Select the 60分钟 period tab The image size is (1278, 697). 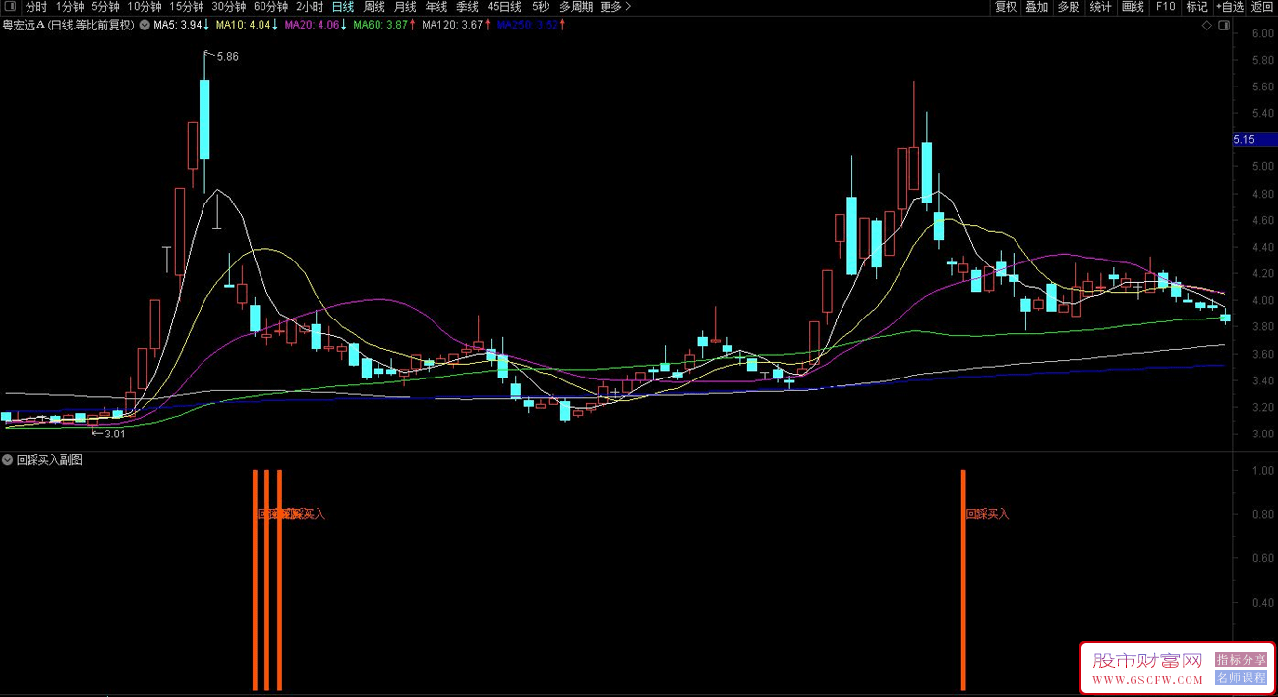[271, 6]
